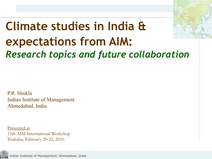The image size is (212, 159).
Task: Click the green 'Research topics and future collaboration' subtitle
Action: [x=97, y=55]
